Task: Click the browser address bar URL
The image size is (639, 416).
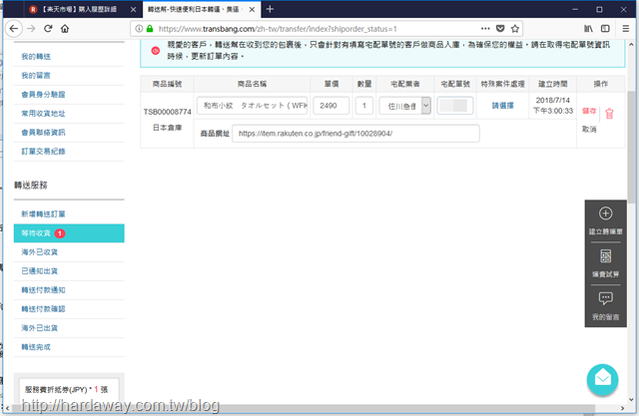Action: [278, 29]
